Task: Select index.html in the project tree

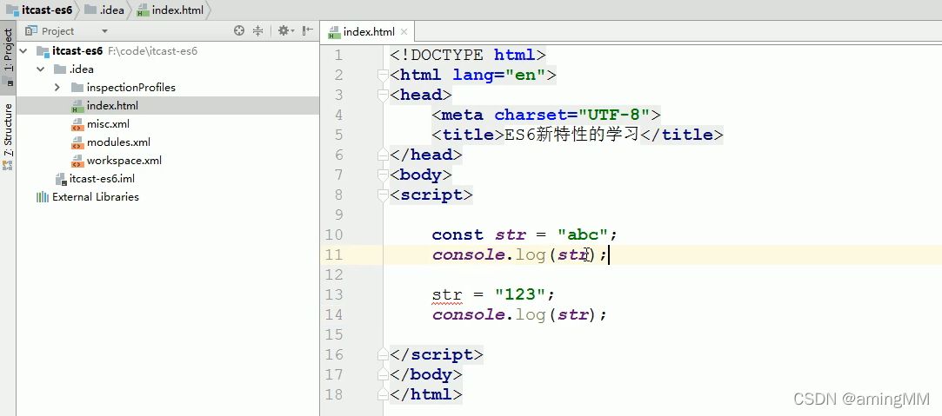Action: (168, 106)
